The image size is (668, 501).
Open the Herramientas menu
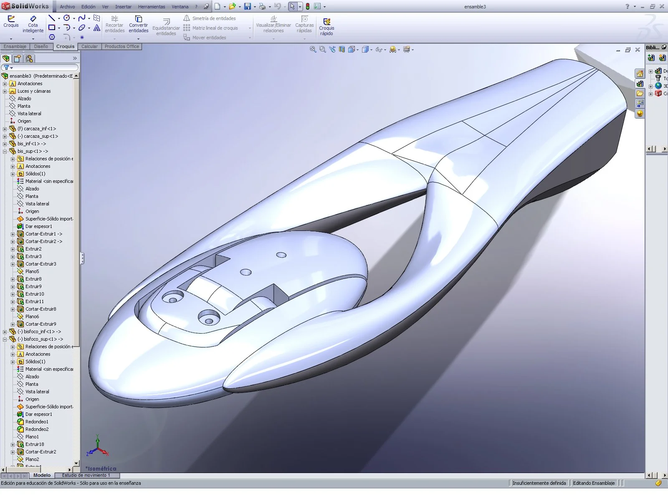tap(151, 6)
